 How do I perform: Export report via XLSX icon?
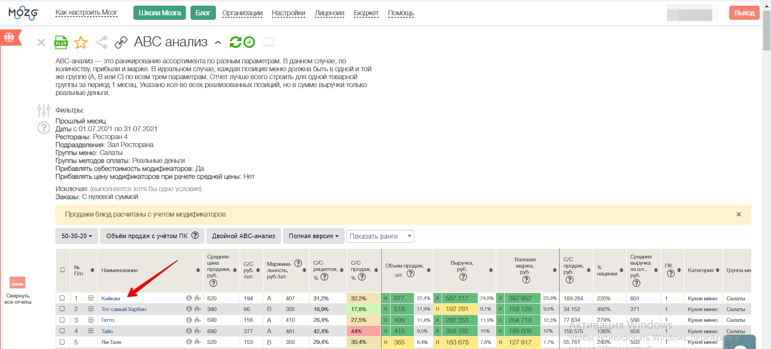point(60,42)
